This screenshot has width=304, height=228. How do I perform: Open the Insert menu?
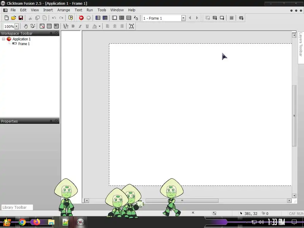click(48, 10)
